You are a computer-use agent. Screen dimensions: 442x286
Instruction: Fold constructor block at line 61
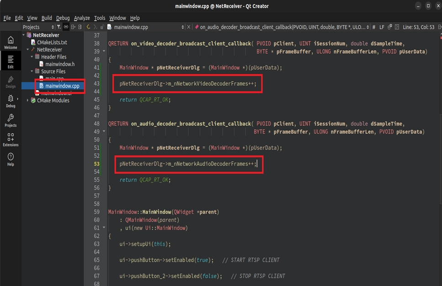point(104,228)
